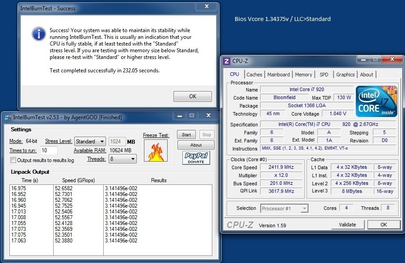The image size is (405, 263).
Task: Click the Socket 1366 LGA package value
Action: pos(307,105)
